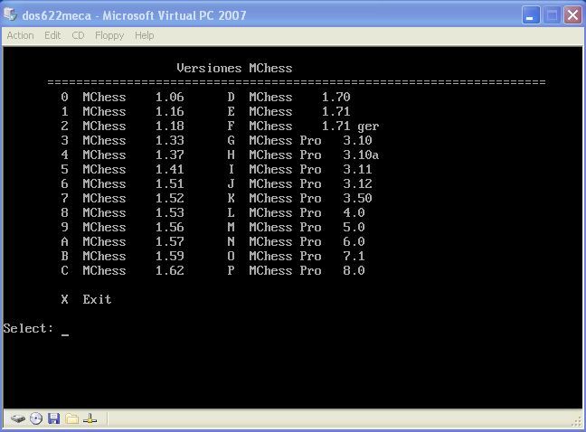Click the 'MChess 1.57' entry

123,241
